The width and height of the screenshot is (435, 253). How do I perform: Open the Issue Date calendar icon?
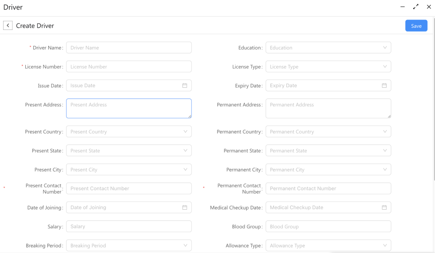click(x=184, y=85)
